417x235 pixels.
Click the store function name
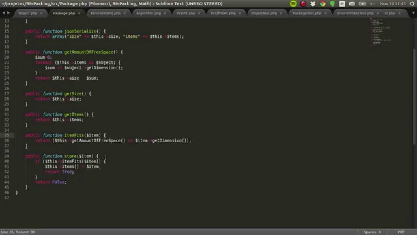click(x=70, y=156)
